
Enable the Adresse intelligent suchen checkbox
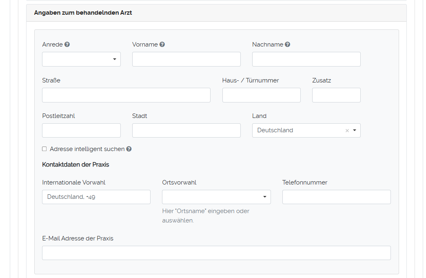coord(44,149)
